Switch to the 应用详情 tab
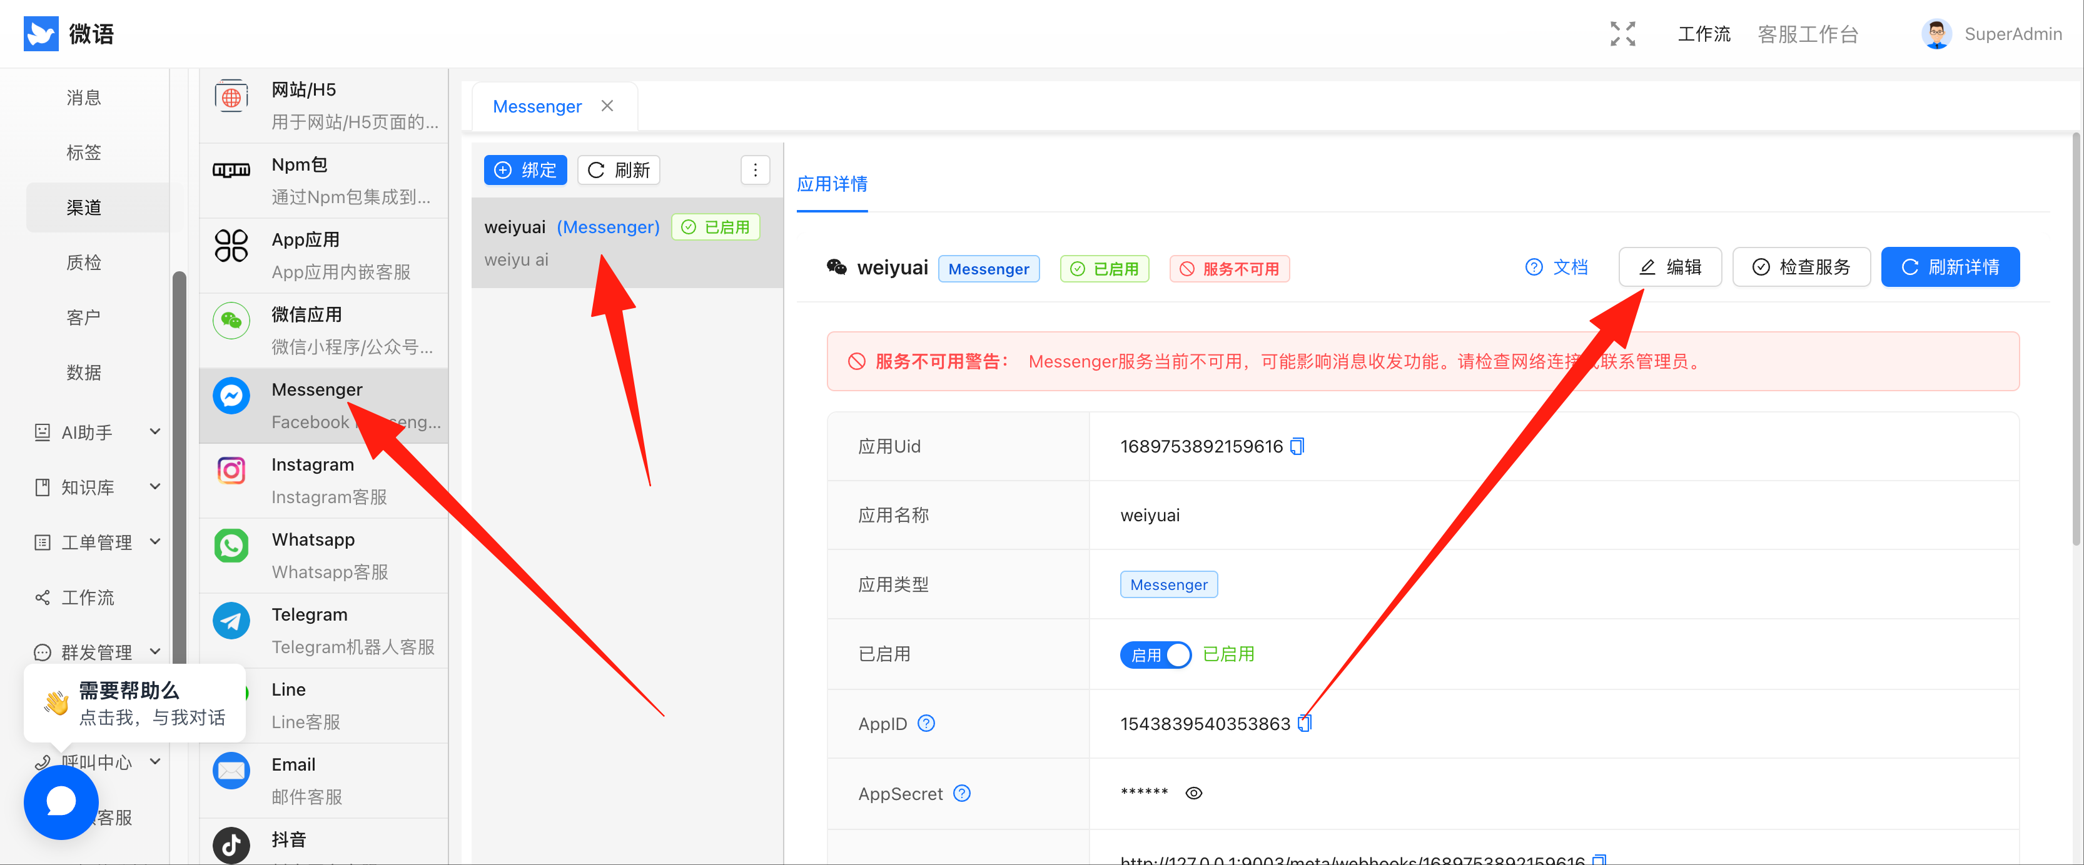Screen dimensions: 2084x865 click(x=832, y=184)
